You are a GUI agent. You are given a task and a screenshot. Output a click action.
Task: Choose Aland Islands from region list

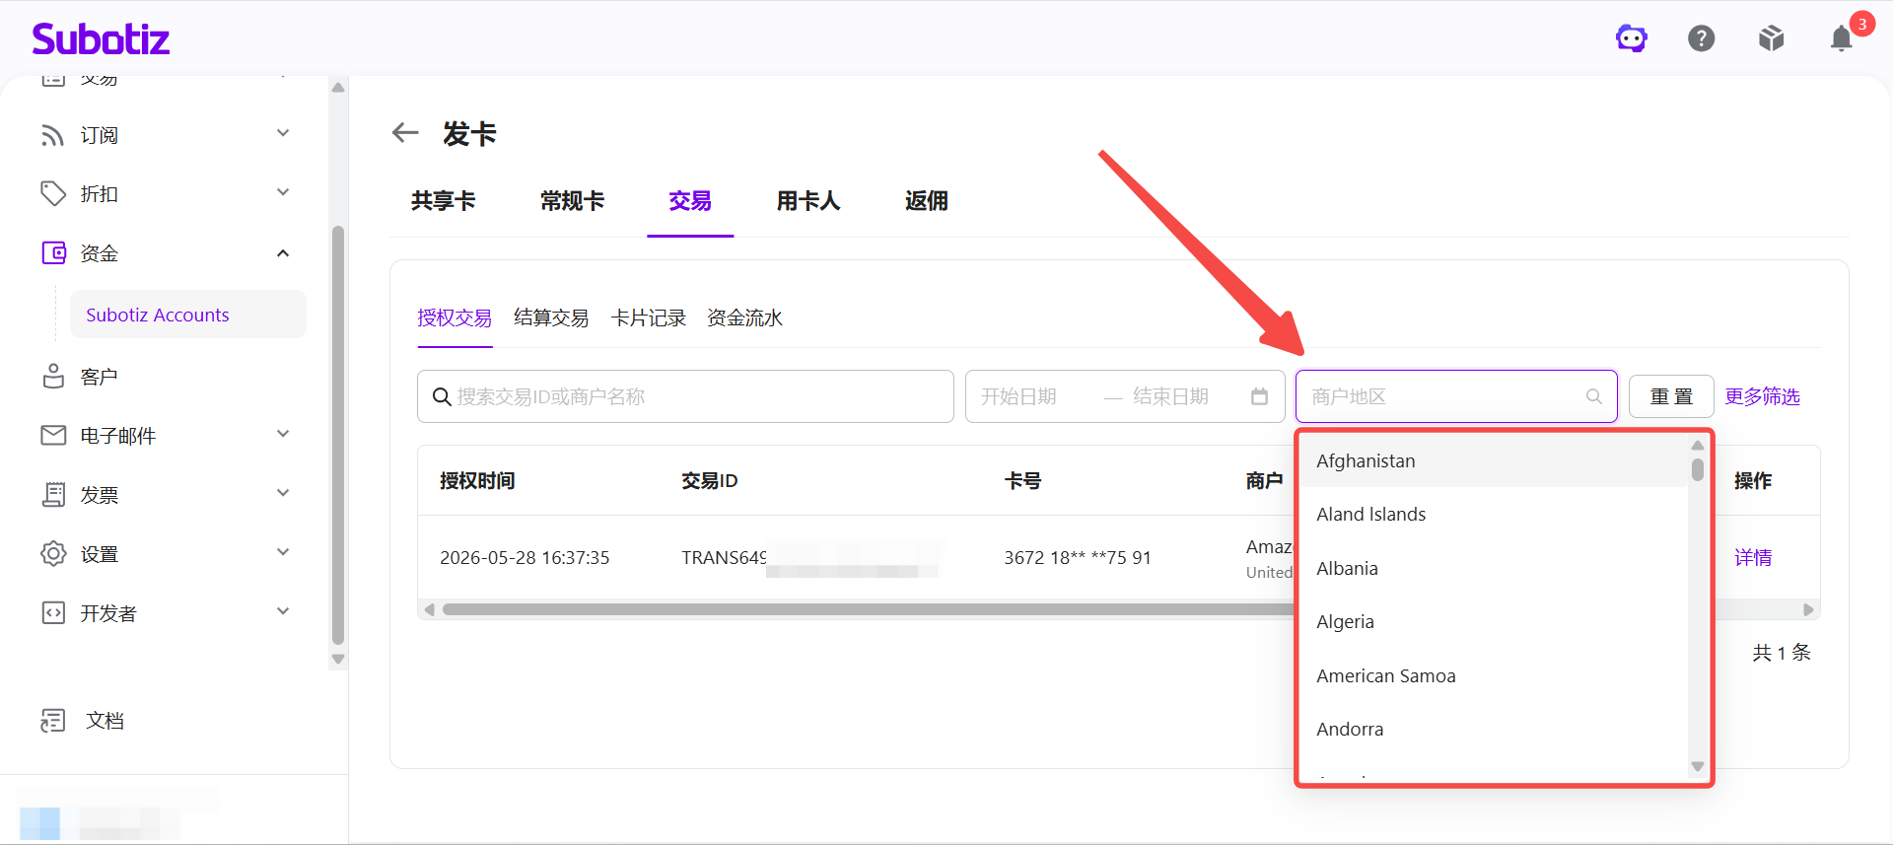click(1494, 514)
